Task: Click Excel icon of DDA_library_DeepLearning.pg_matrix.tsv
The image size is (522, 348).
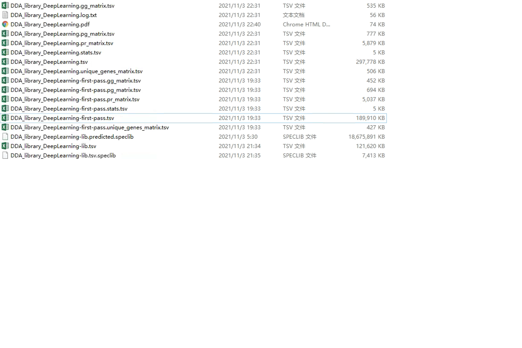Action: [x=5, y=34]
